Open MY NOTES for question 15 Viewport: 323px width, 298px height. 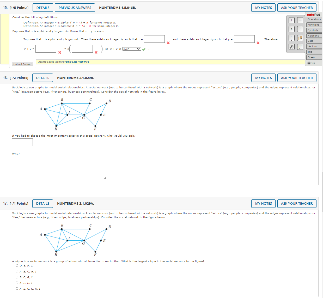(264, 8)
